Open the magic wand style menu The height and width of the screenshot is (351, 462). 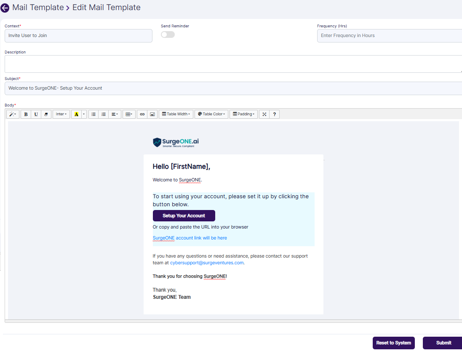pos(13,114)
